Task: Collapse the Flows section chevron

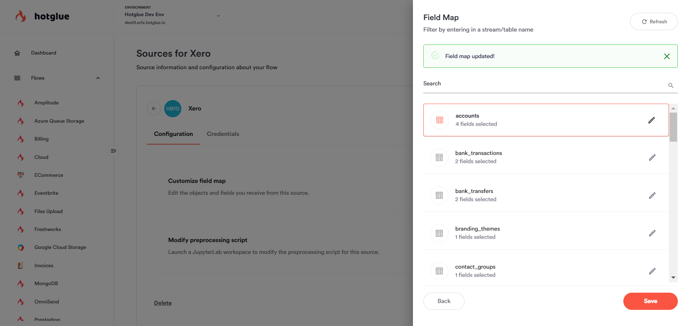Action: click(98, 78)
